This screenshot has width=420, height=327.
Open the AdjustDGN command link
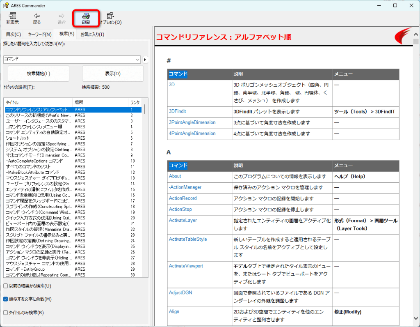click(x=180, y=292)
